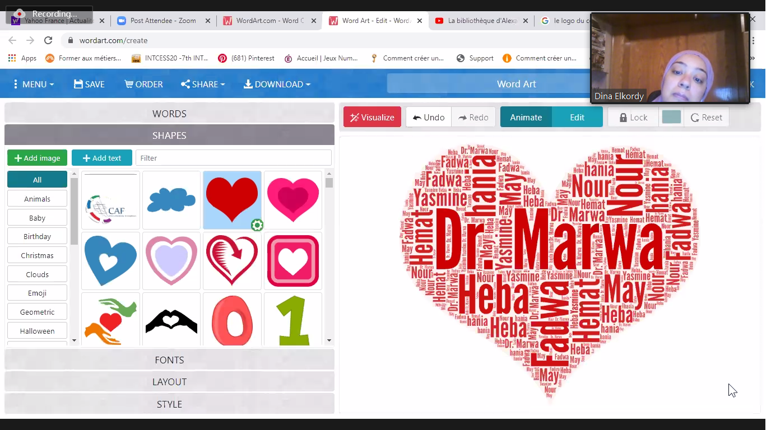Pick the pink double heart shape
Screen dimensions: 771x430
click(293, 200)
